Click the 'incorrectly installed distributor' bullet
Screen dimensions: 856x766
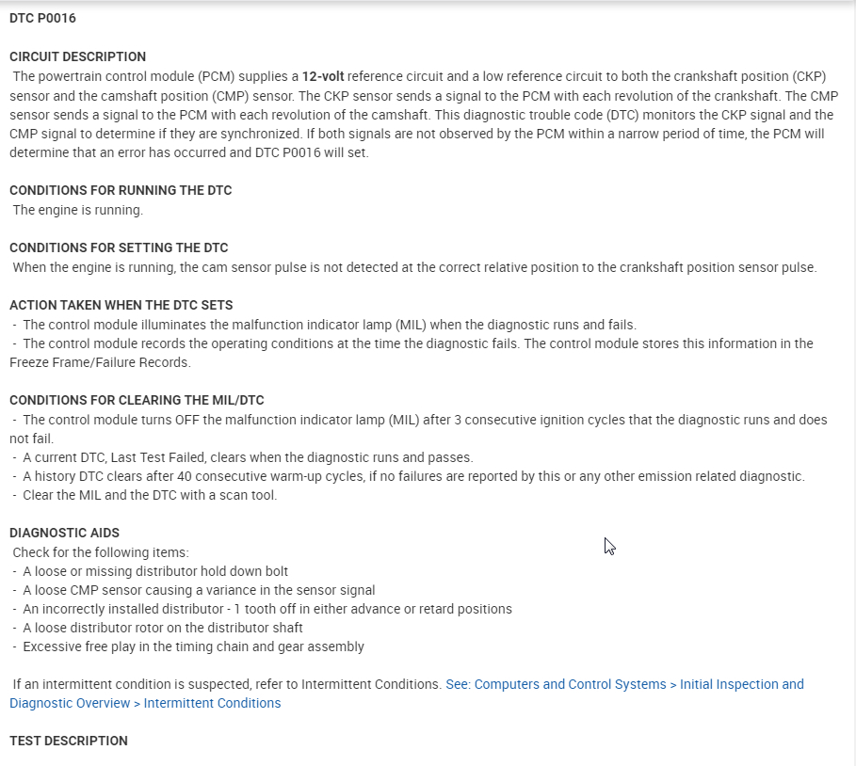[x=266, y=609]
